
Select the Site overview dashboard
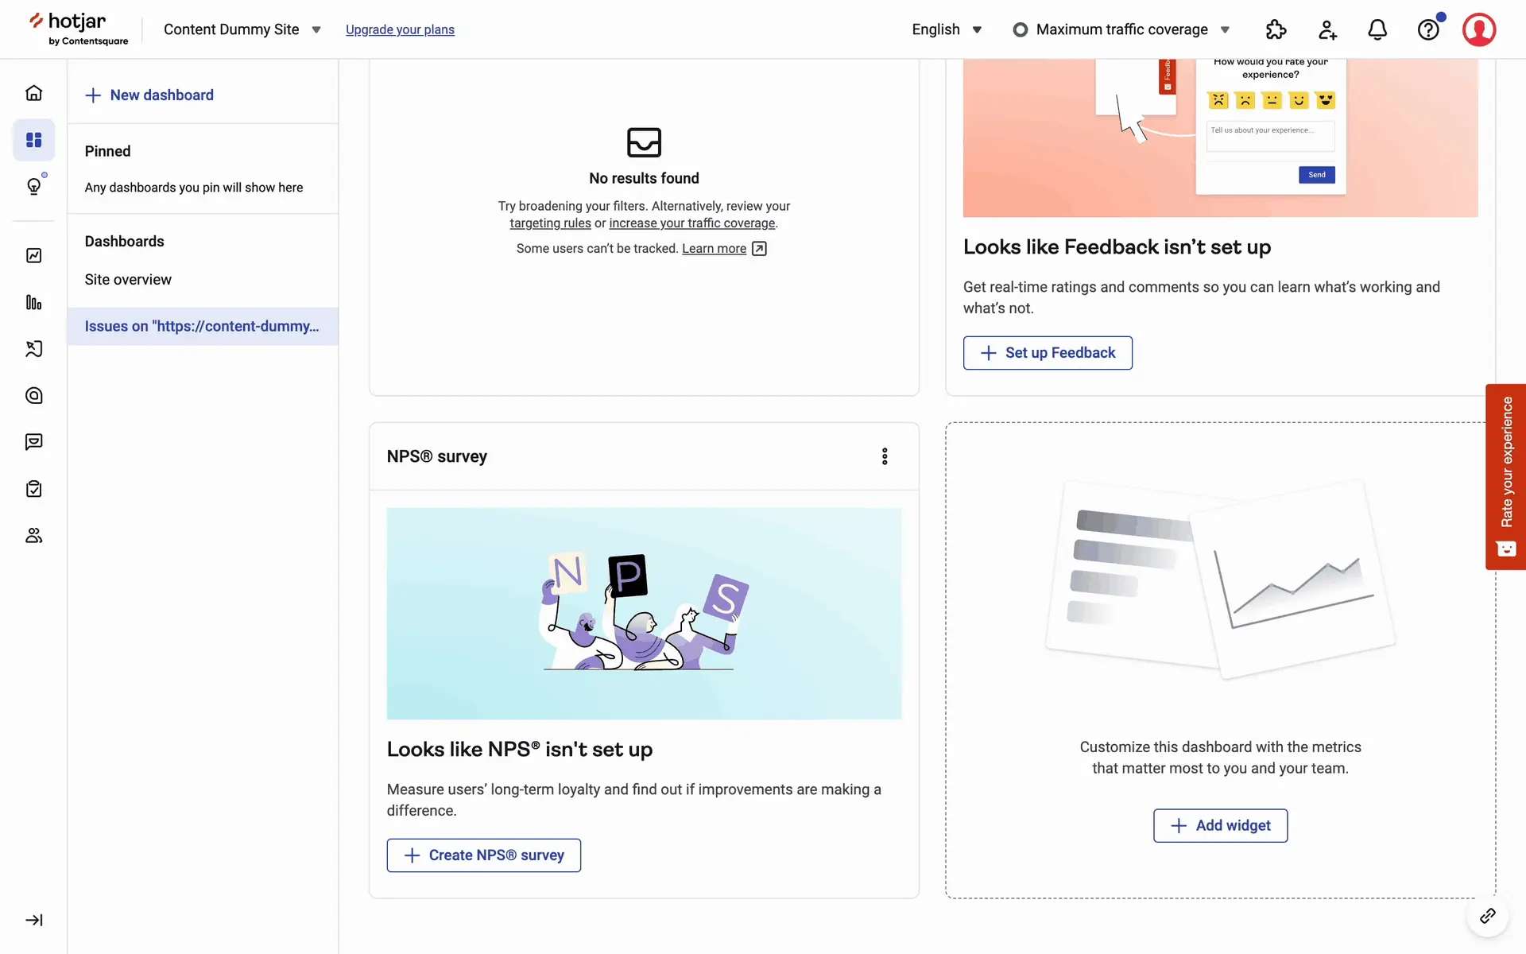[128, 280]
